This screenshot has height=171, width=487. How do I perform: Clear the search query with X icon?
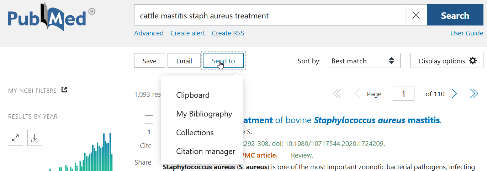[x=416, y=15]
